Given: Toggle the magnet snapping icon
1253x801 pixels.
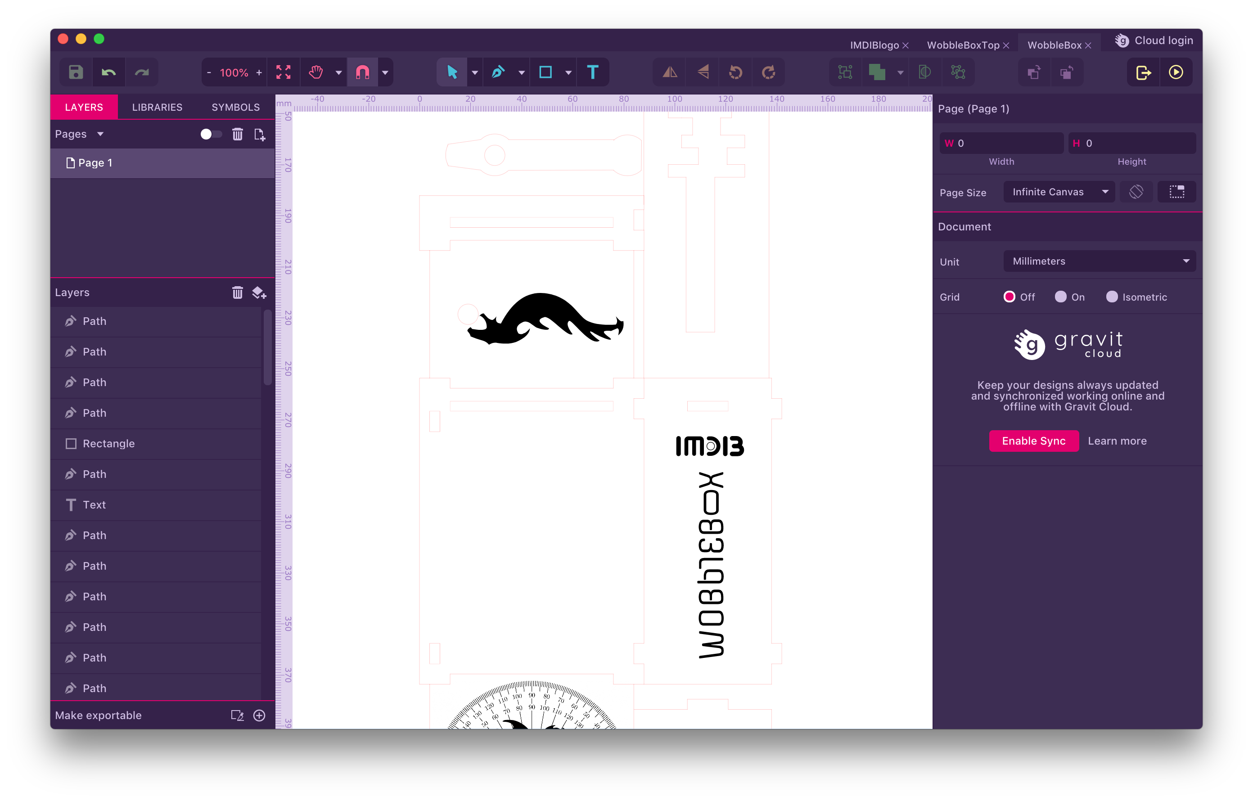Looking at the screenshot, I should pos(363,72).
